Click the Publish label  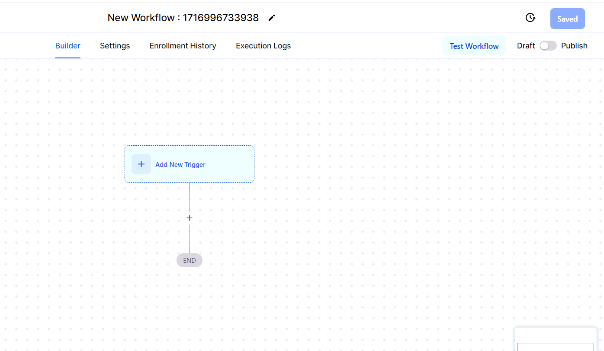tap(574, 46)
